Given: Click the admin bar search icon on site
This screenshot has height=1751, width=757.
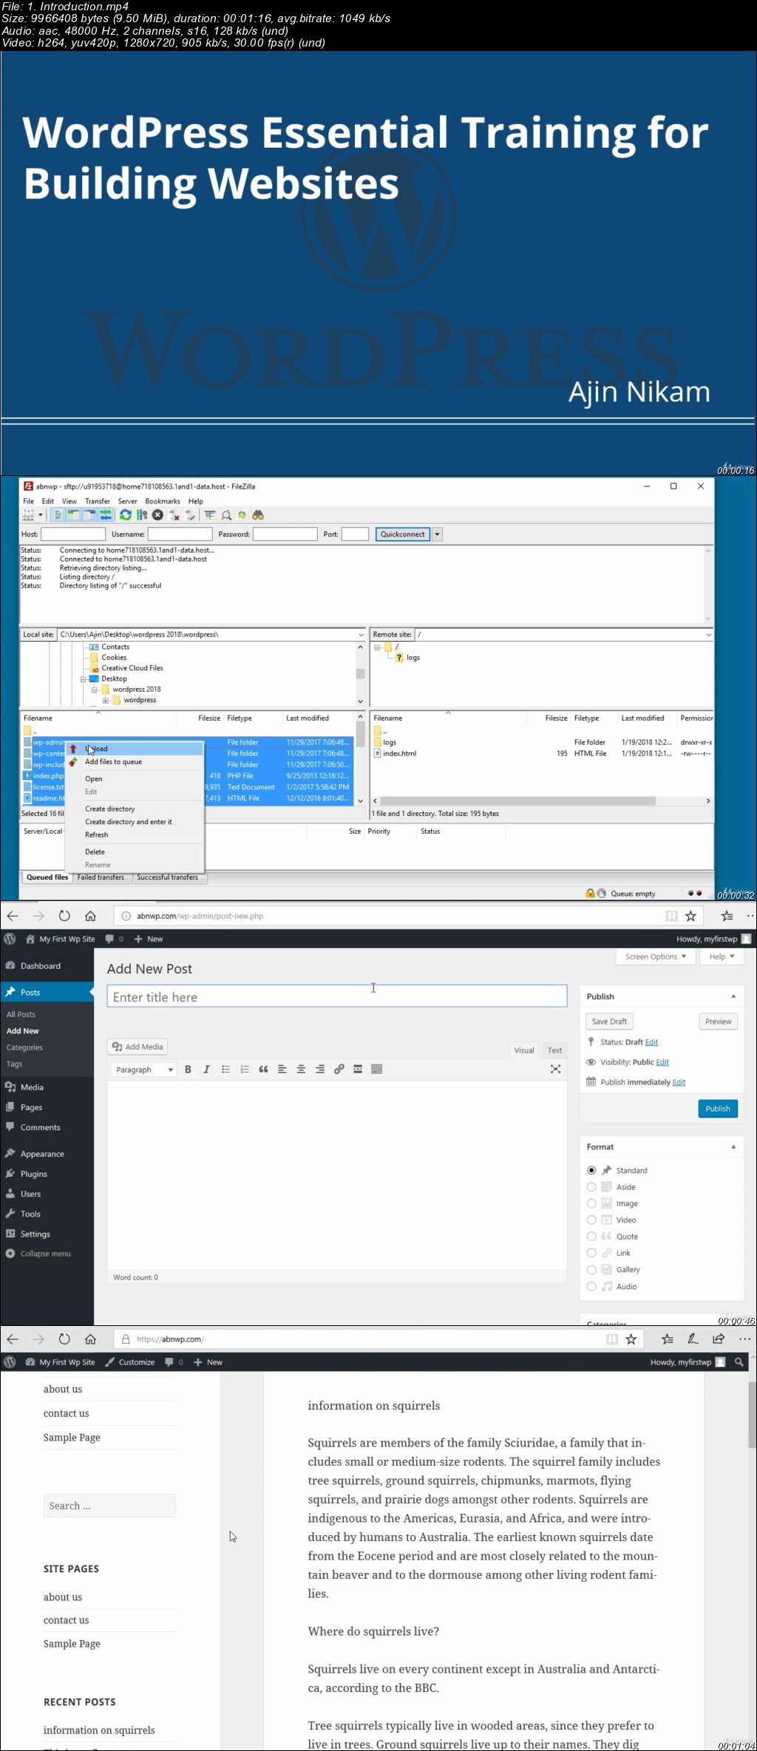Looking at the screenshot, I should pyautogui.click(x=739, y=1362).
